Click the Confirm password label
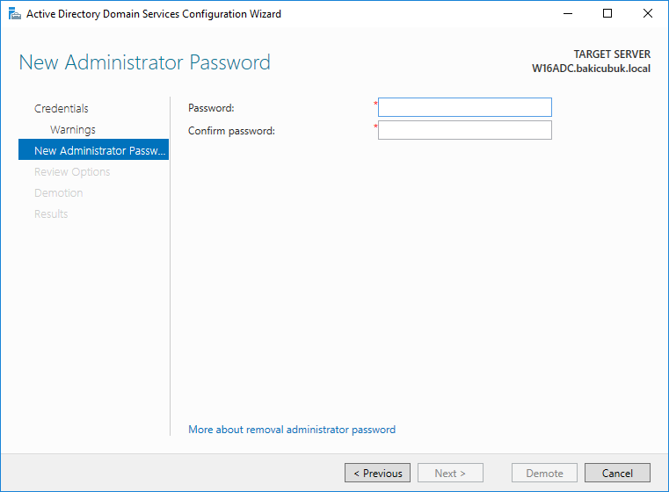The width and height of the screenshot is (669, 492). [232, 131]
